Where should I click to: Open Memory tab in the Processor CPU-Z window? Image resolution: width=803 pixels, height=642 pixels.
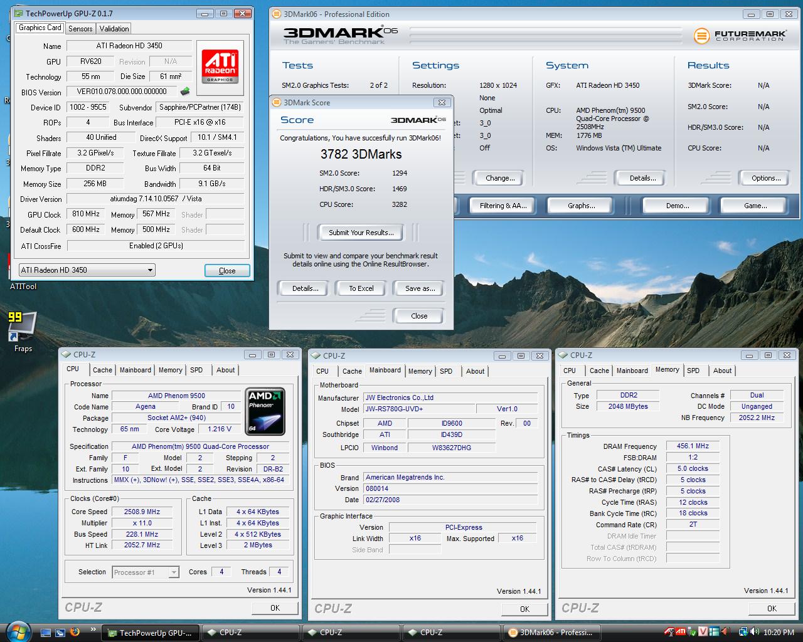pos(170,370)
